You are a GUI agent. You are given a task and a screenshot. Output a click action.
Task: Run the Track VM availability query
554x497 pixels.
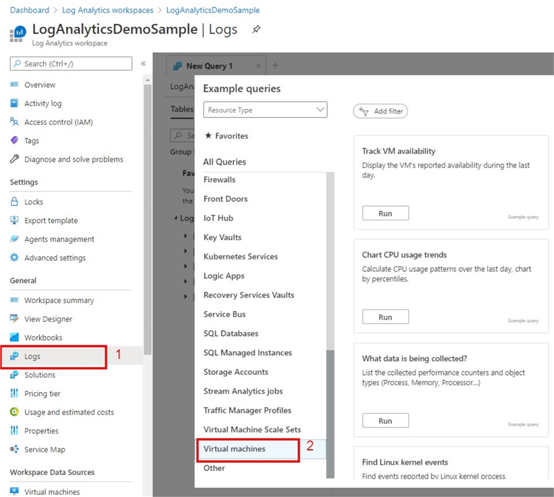click(x=385, y=213)
